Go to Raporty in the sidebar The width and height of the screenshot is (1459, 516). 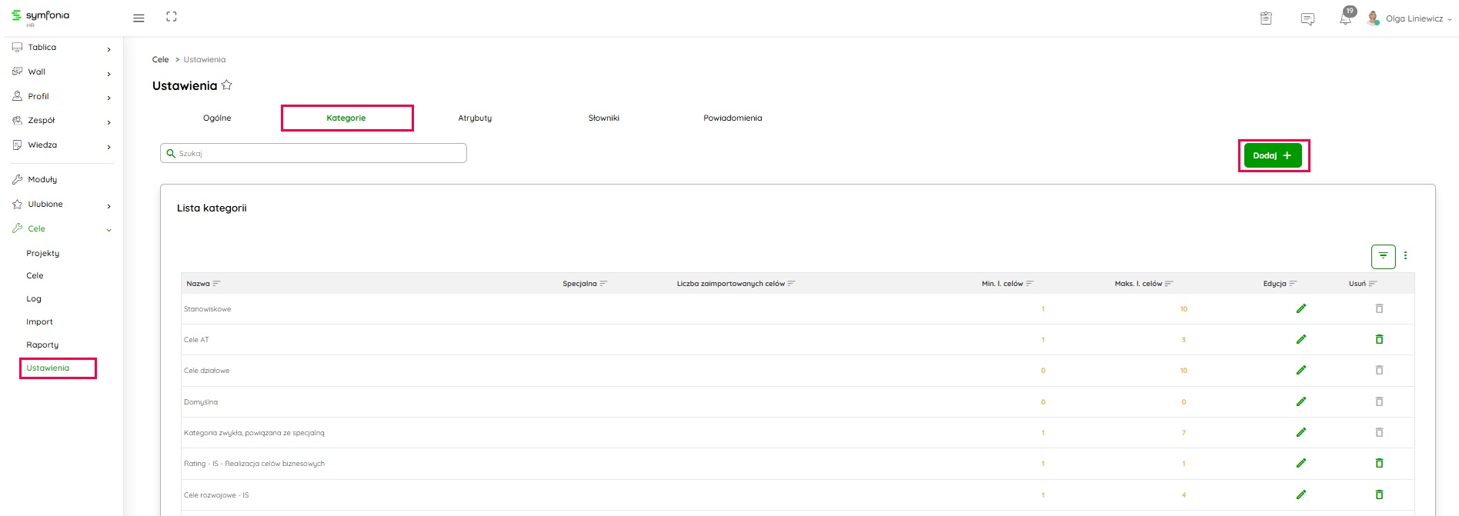tap(42, 345)
